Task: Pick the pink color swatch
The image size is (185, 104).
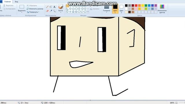Action: click(136, 9)
